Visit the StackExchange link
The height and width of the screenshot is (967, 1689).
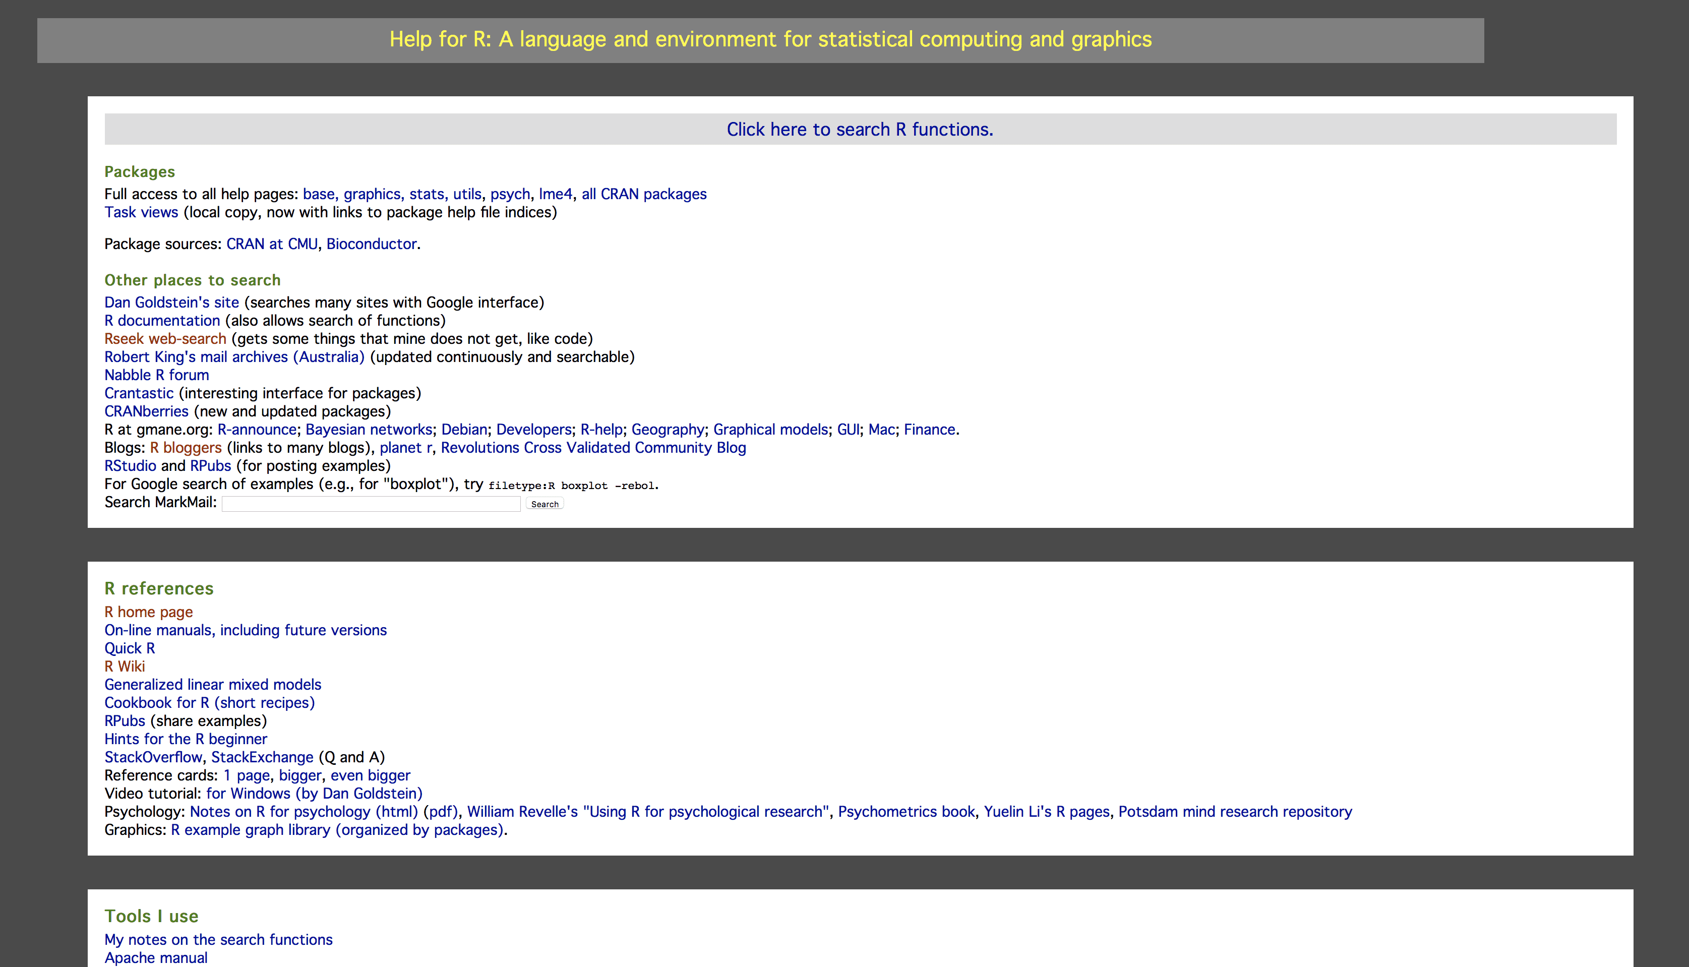coord(262,757)
